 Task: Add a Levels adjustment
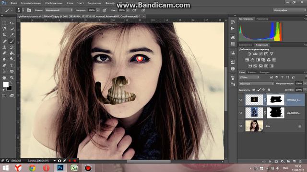255,54
